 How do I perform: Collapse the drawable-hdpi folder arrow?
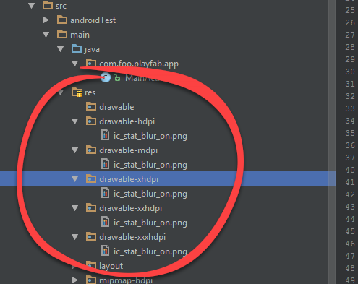coord(74,121)
